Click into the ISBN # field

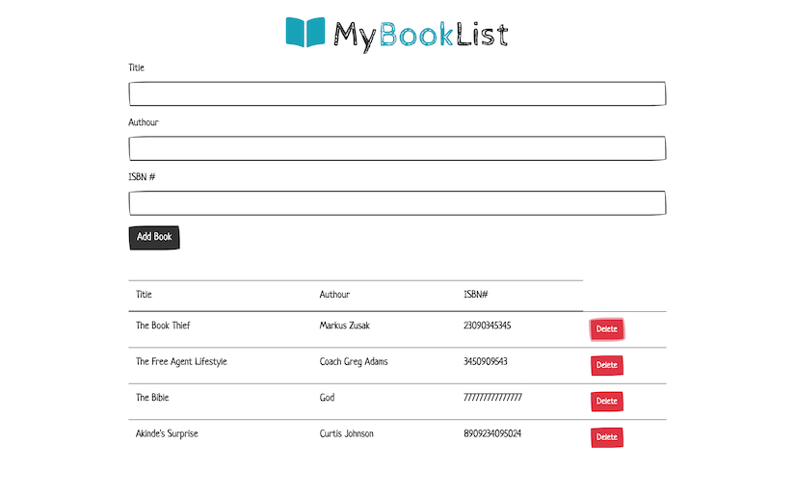click(x=397, y=203)
